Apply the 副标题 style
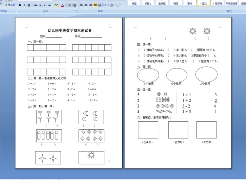246x180 pixels. click(x=162, y=3)
